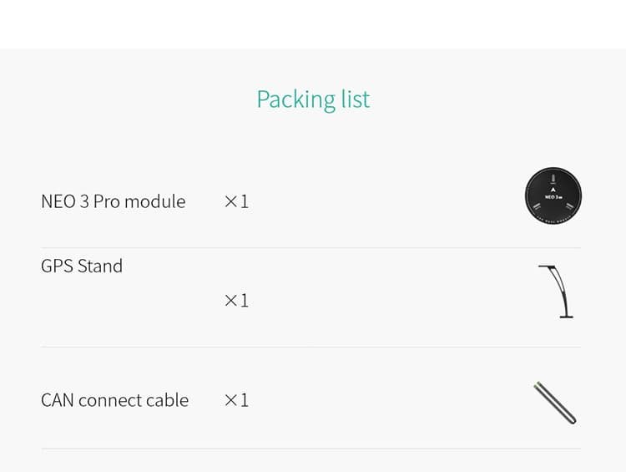Click the NEO 3 text printed on the module
The image size is (626, 472).
[553, 197]
